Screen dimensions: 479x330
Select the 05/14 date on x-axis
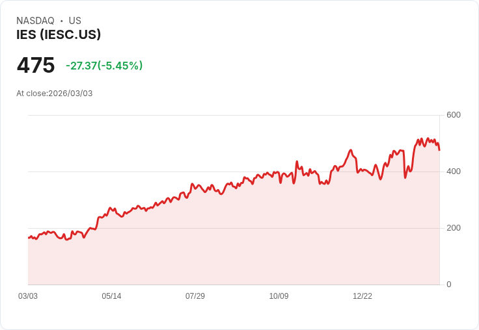[x=111, y=296]
